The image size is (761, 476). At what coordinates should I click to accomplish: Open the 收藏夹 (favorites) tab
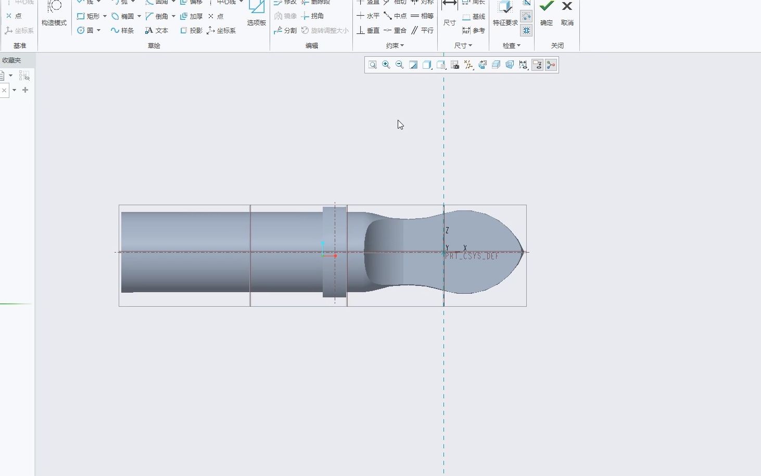11,60
